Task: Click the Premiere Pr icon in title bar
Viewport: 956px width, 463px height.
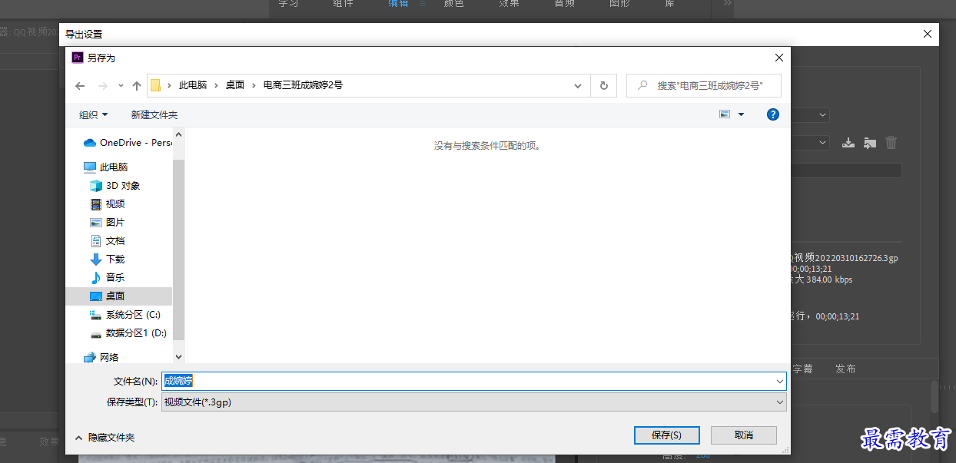Action: pos(78,58)
